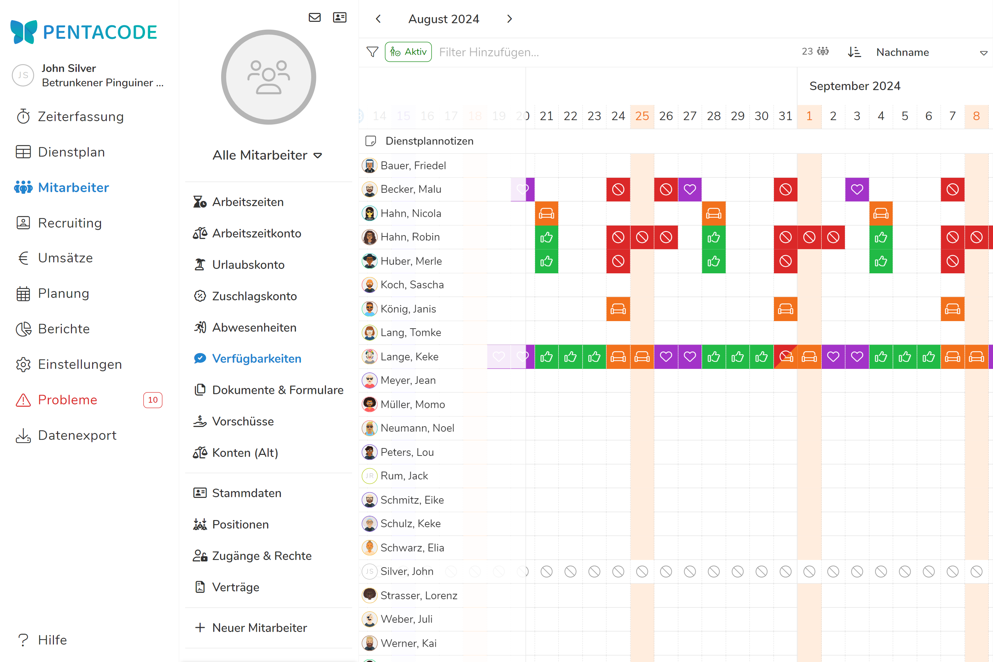Click Lange Keke's green cell on 28
The height and width of the screenshot is (662, 993).
point(714,357)
